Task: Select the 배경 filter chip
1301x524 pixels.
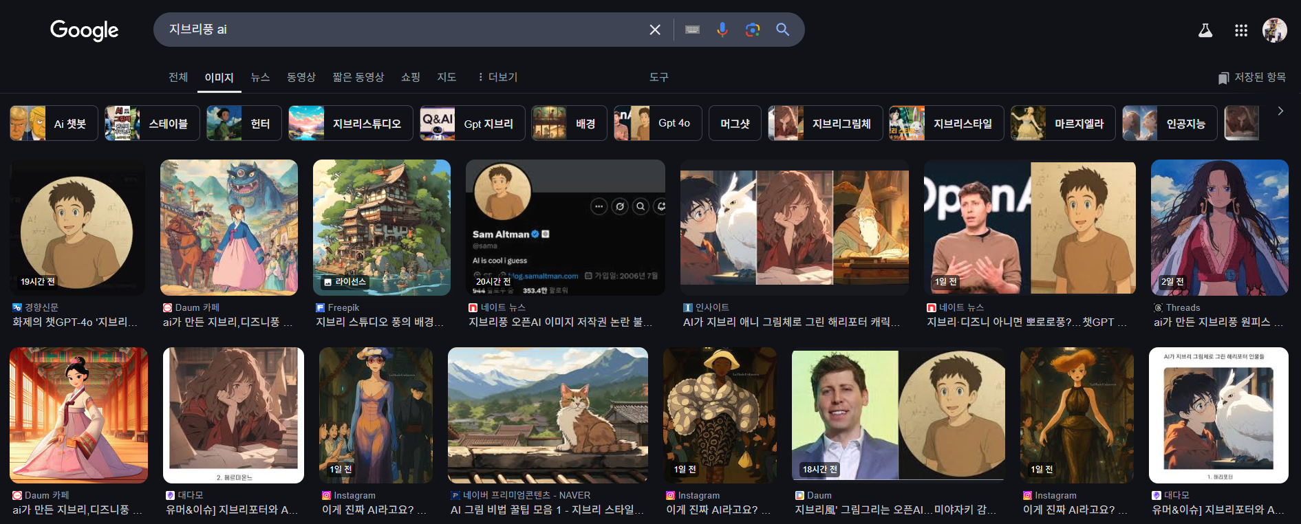Action: tap(569, 123)
